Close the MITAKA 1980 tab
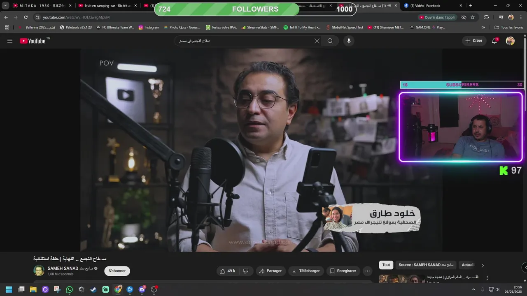The image size is (527, 296). [70, 6]
